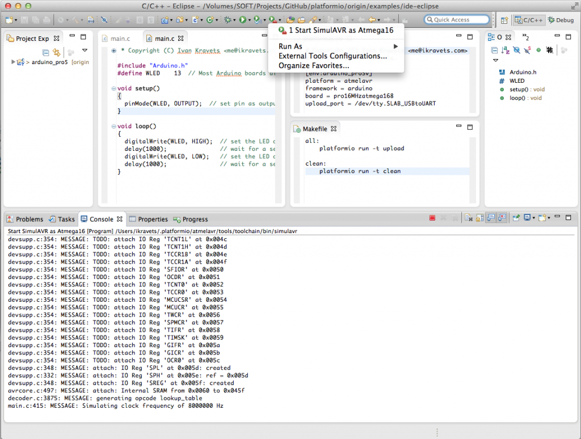This screenshot has width=581, height=439.
Task: Collapse all in Project Explorer toolbar
Action: [x=45, y=52]
